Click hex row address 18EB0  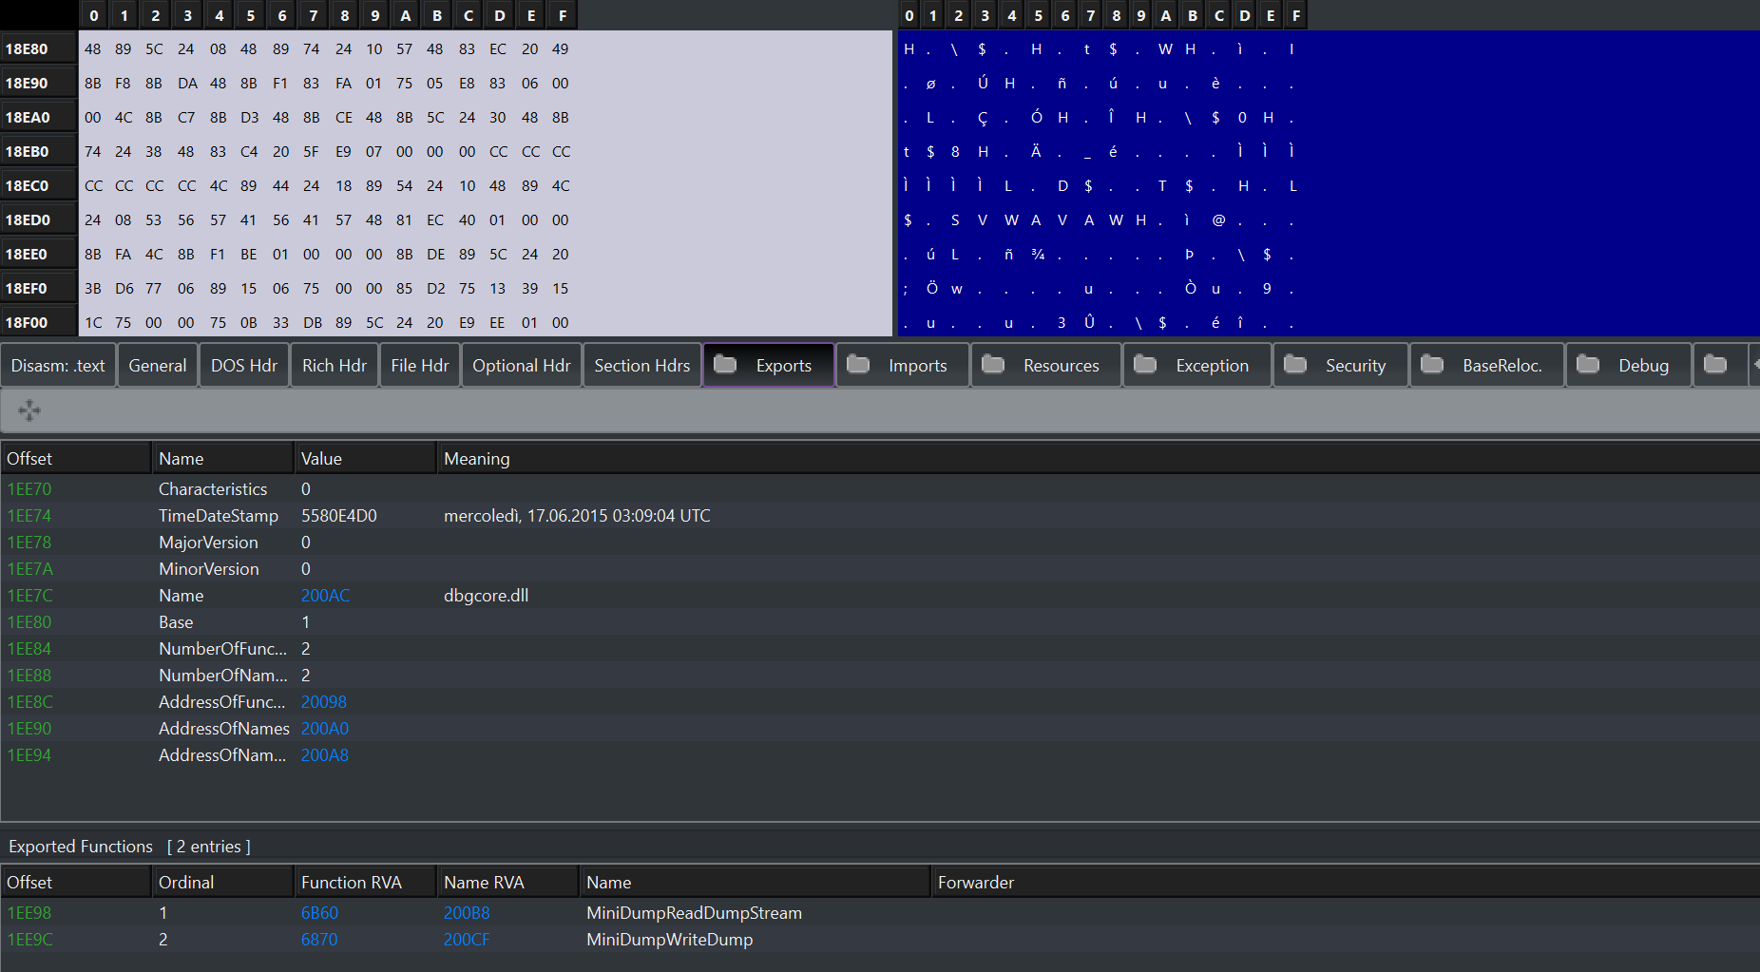coord(38,151)
